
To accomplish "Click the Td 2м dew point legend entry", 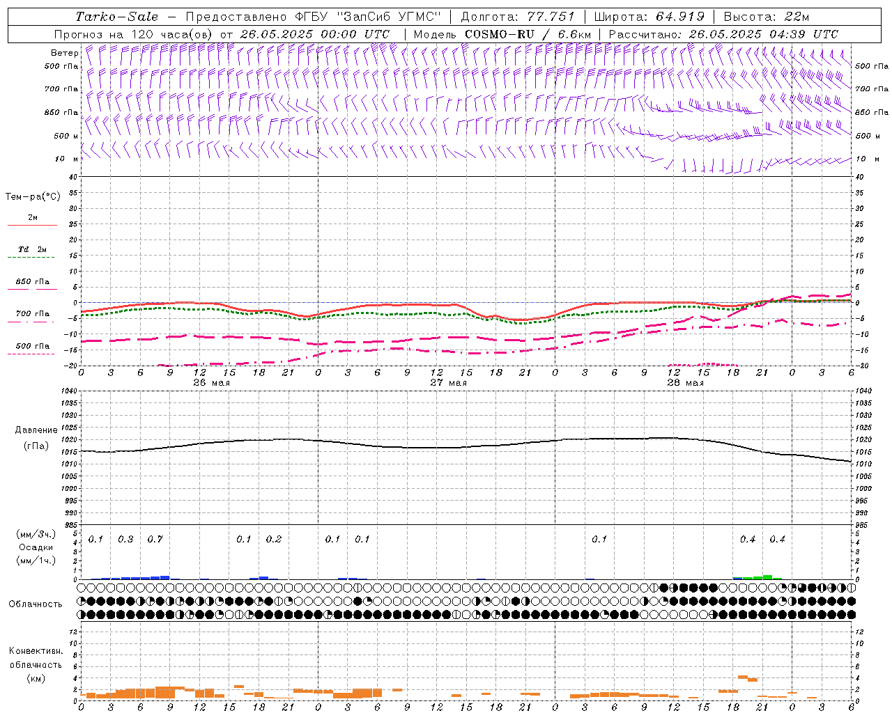I will pyautogui.click(x=32, y=249).
